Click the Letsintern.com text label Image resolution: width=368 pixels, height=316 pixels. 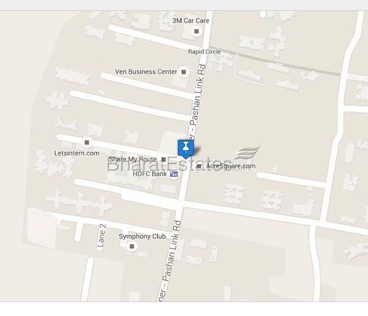(x=77, y=153)
